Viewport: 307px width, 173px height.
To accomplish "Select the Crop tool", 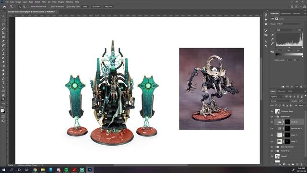I will click(x=3, y=33).
